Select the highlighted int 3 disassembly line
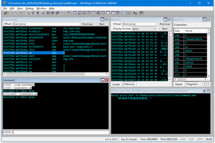The width and height of the screenshot is (215, 143). (x=34, y=53)
